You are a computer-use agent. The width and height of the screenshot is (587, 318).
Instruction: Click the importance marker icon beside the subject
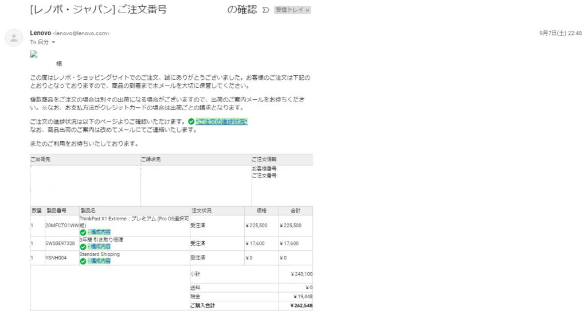(266, 10)
